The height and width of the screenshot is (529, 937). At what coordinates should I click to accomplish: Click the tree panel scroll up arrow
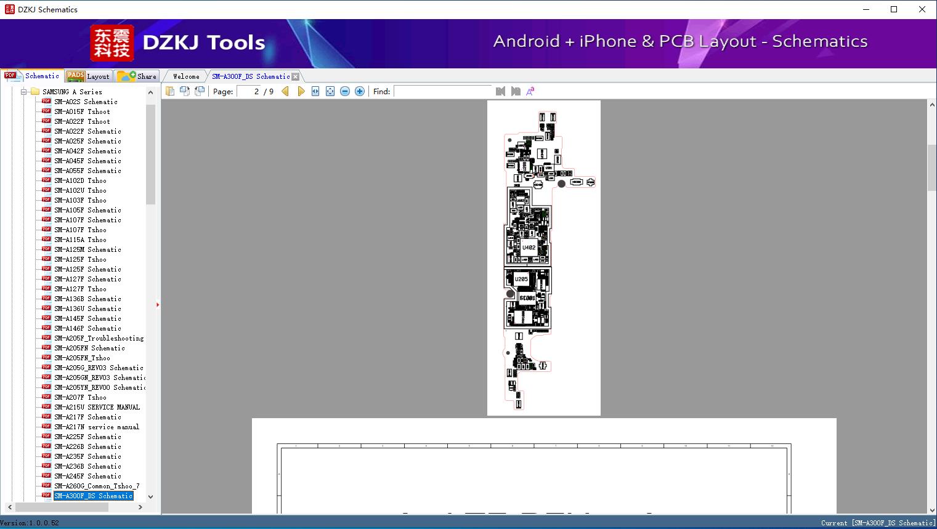point(150,92)
